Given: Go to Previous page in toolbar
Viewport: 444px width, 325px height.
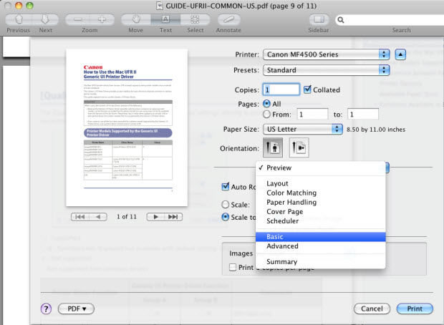Looking at the screenshot, I should pyautogui.click(x=19, y=19).
